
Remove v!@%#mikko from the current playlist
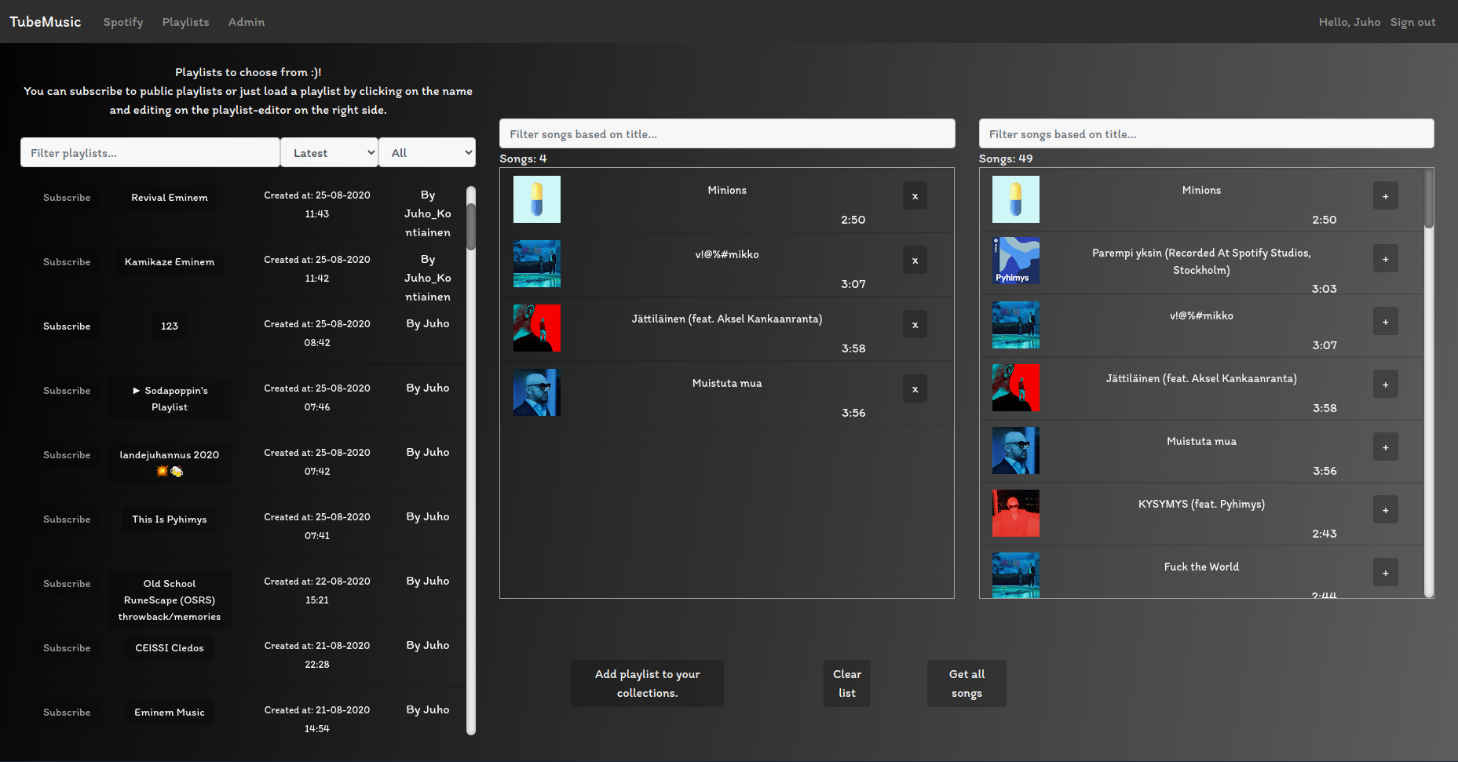point(915,261)
